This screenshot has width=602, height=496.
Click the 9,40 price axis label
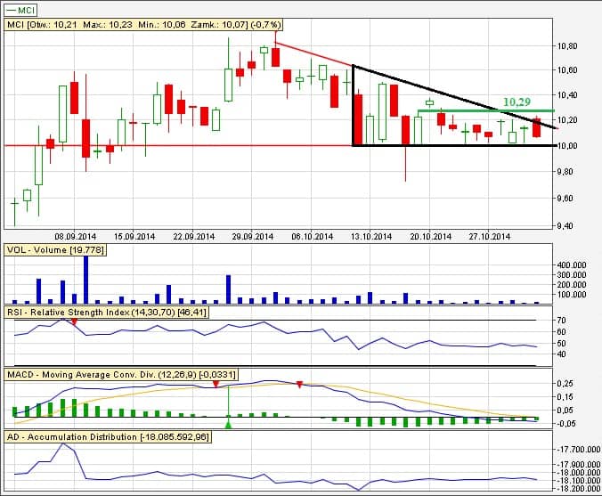566,226
